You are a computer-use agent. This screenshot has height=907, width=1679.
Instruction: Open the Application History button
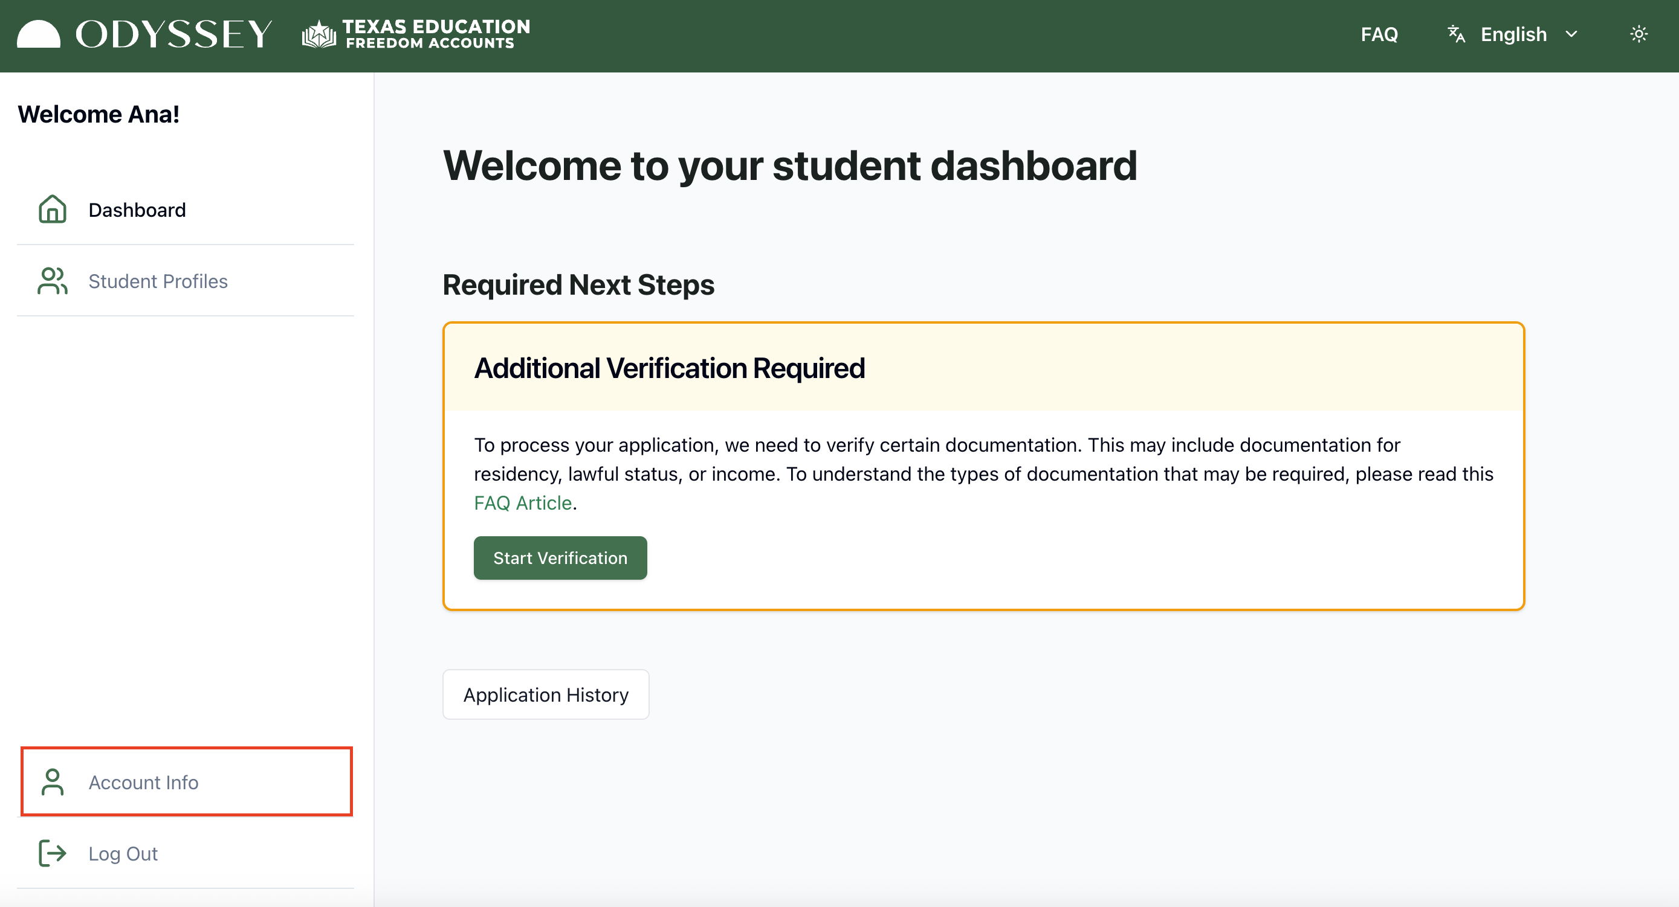pyautogui.click(x=546, y=694)
